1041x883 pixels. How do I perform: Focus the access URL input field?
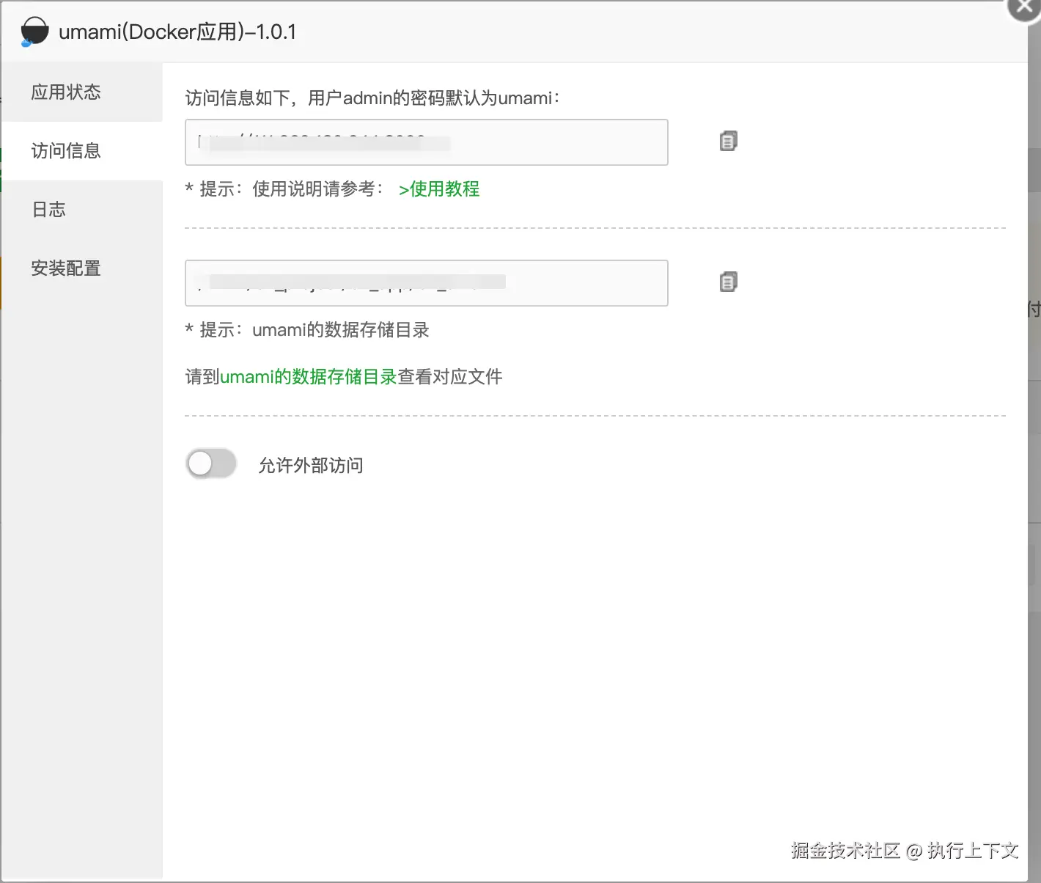coord(427,142)
